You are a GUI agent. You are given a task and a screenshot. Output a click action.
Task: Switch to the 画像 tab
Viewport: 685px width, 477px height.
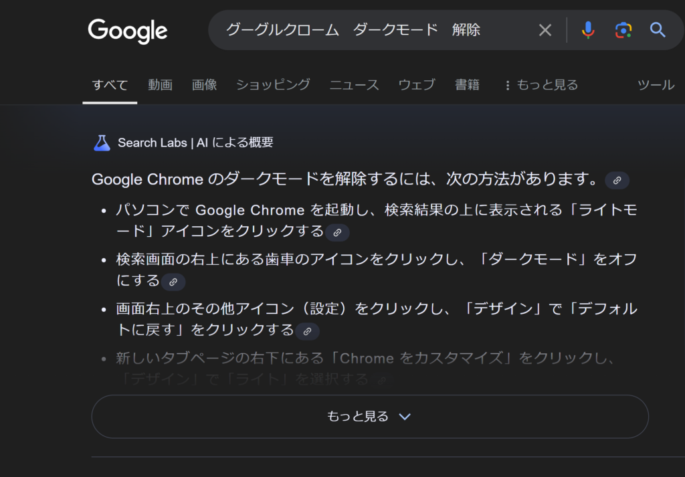[205, 85]
